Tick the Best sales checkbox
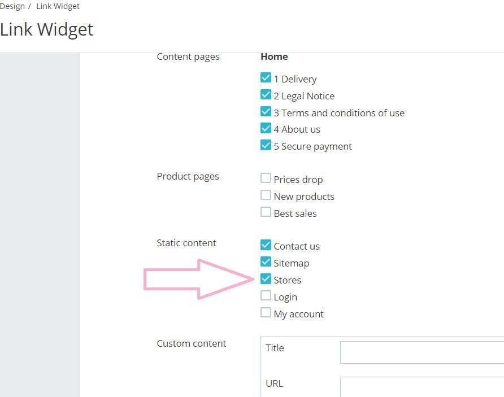 (266, 212)
